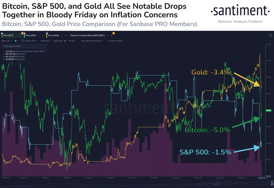Select the Price (Gold) metric tab
This screenshot has width=274, height=188.
[x=53, y=35]
